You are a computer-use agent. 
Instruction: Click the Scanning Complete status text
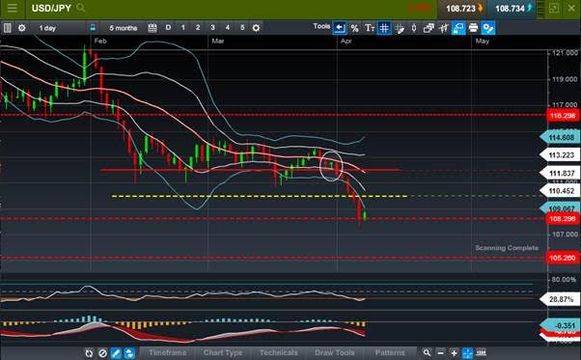[507, 248]
